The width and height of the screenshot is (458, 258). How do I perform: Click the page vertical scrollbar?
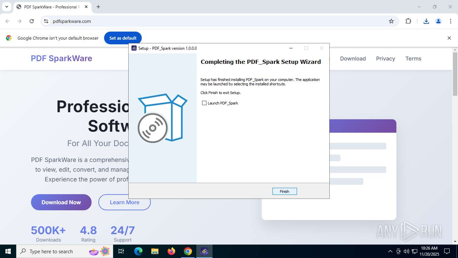click(455, 74)
